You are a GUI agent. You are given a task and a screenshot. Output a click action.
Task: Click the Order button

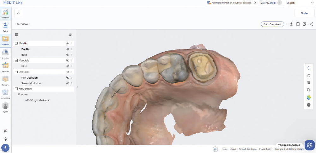tap(304, 13)
